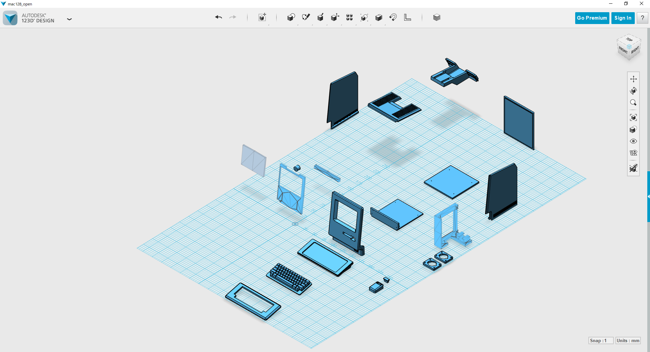The width and height of the screenshot is (650, 352).
Task: Change units from mm dropdown
Action: coord(628,340)
